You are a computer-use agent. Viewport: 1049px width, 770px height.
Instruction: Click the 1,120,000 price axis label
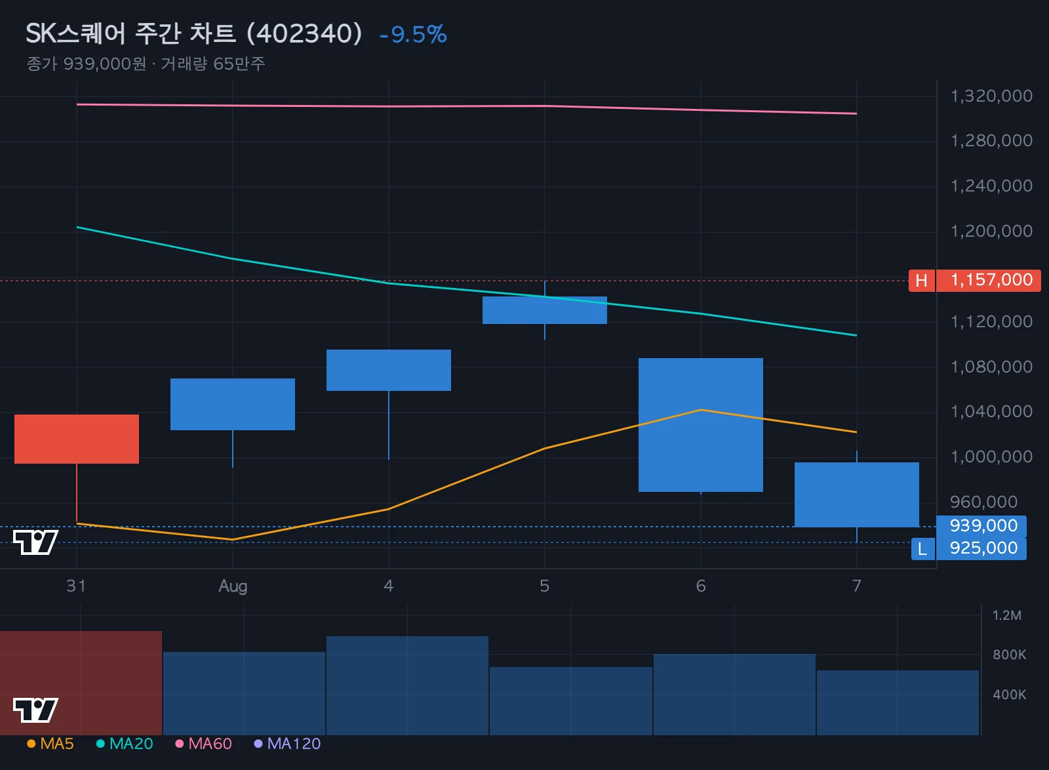(991, 321)
